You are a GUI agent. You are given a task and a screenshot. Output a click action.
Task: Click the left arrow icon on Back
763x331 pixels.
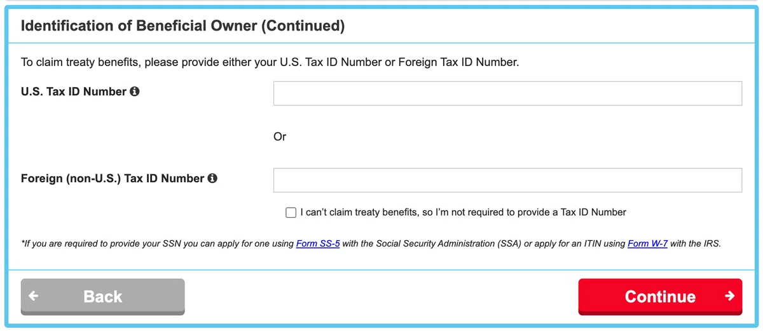[x=34, y=296]
